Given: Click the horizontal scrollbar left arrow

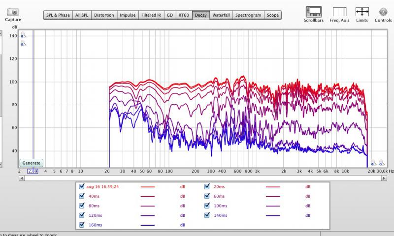Looking at the screenshot, I should coord(22,178).
